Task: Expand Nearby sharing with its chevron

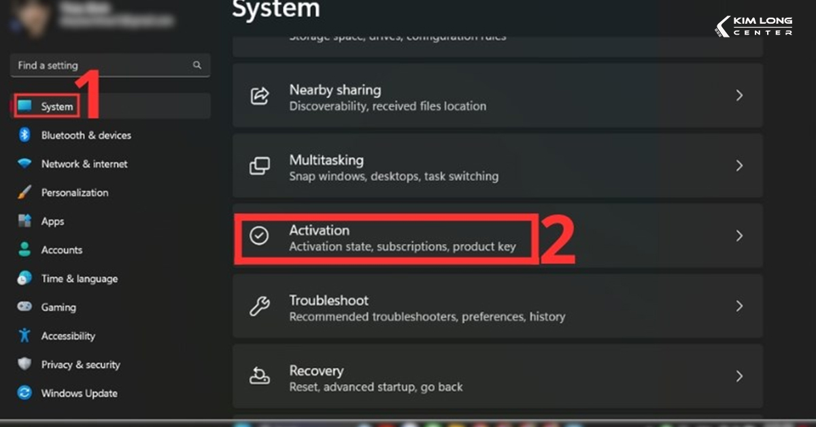Action: tap(739, 96)
